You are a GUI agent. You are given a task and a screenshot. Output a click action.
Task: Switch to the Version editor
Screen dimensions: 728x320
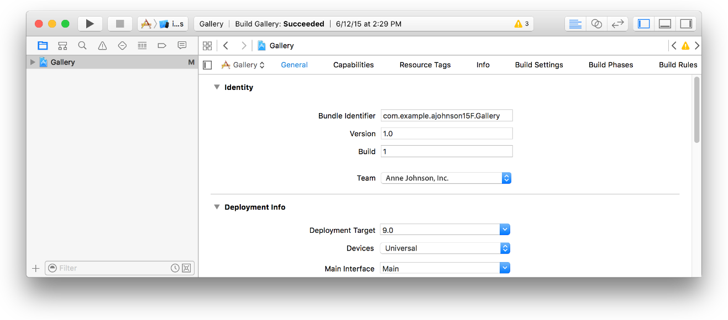click(x=617, y=24)
